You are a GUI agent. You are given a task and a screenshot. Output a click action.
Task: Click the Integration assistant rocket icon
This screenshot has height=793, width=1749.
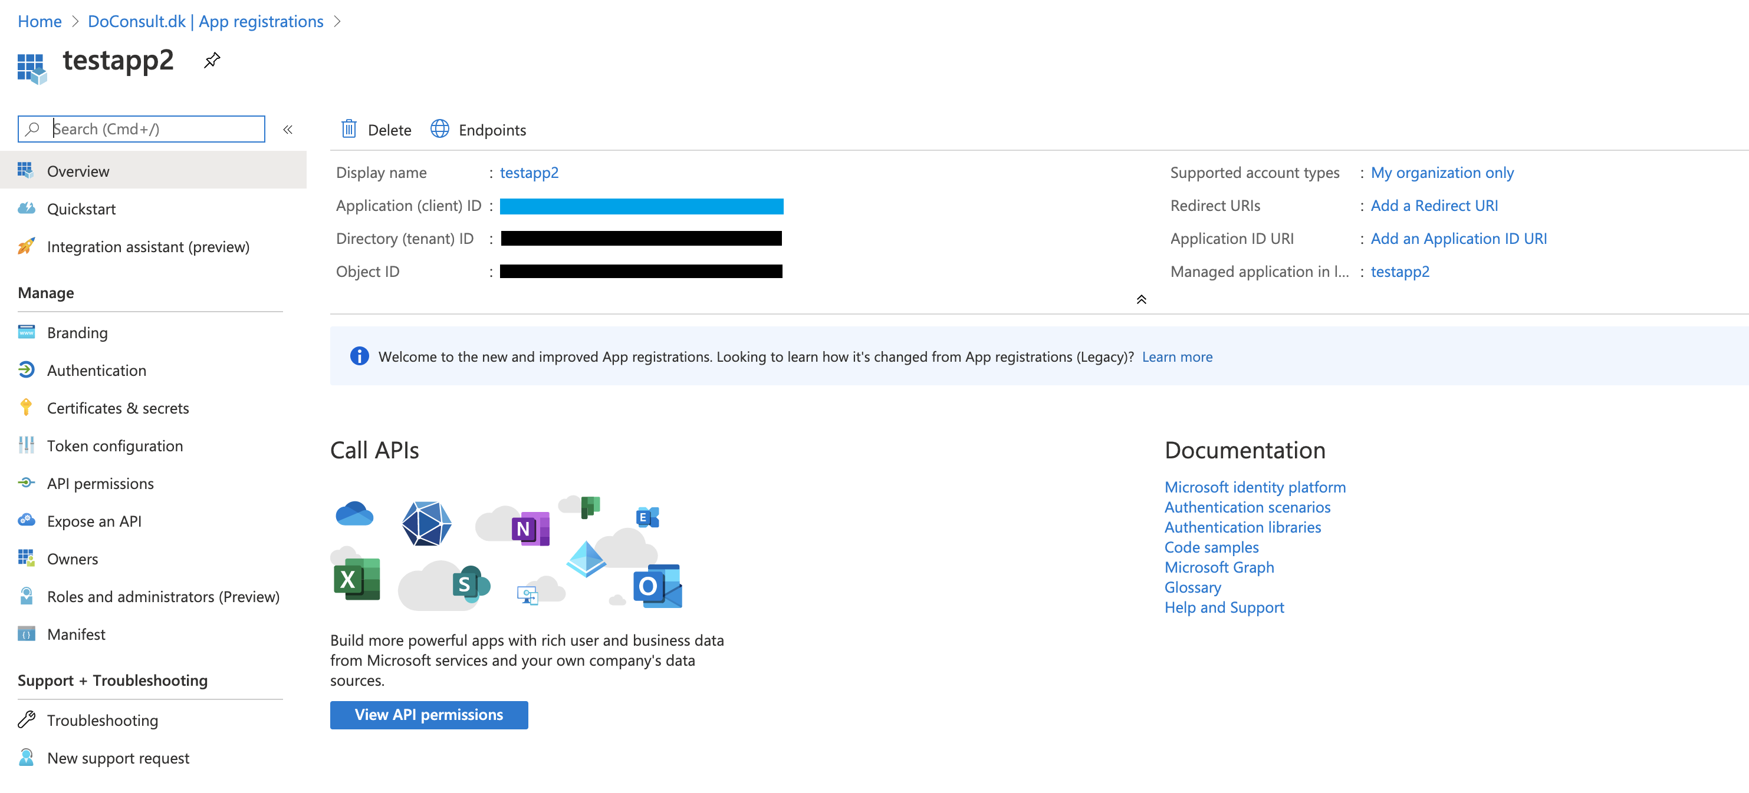(27, 246)
